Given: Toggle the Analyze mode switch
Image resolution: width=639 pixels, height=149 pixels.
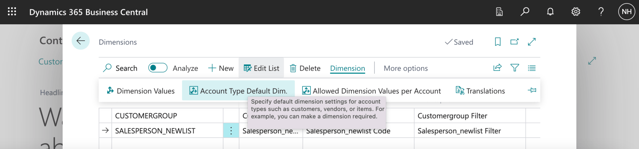Looking at the screenshot, I should 158,68.
